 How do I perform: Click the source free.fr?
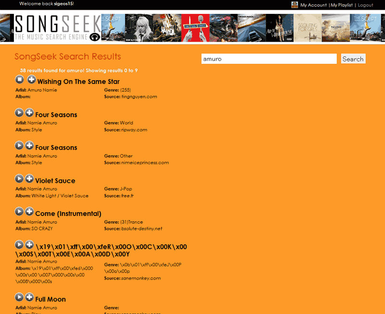(x=128, y=196)
